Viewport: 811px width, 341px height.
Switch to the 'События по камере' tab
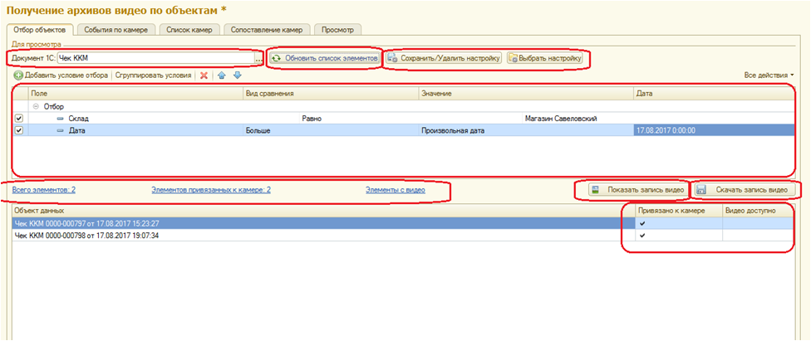point(116,30)
